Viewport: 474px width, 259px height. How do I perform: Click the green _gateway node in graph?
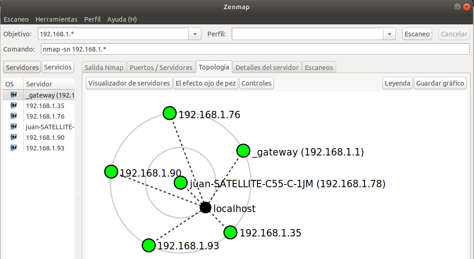243,151
